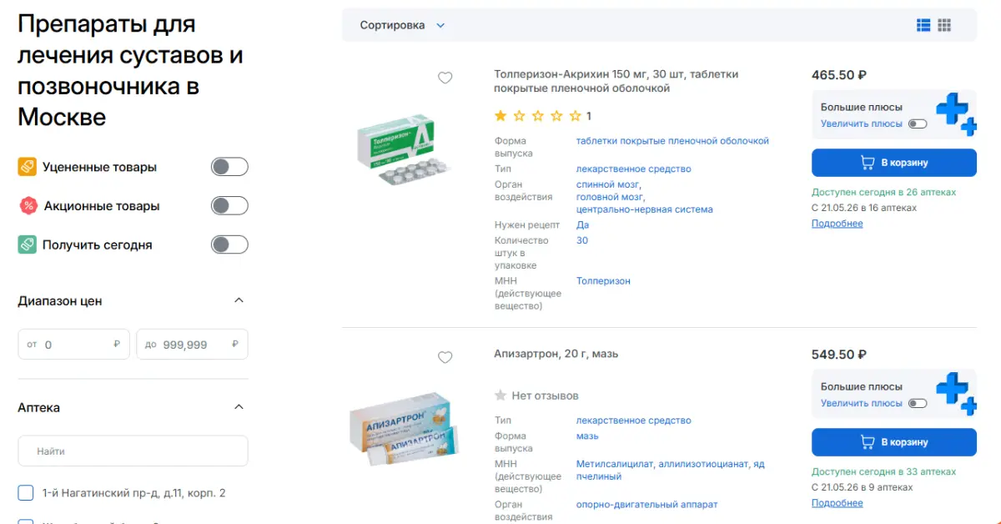Add Толперизон-Акрихин to cart via В корзину
This screenshot has width=1001, height=524.
893,163
